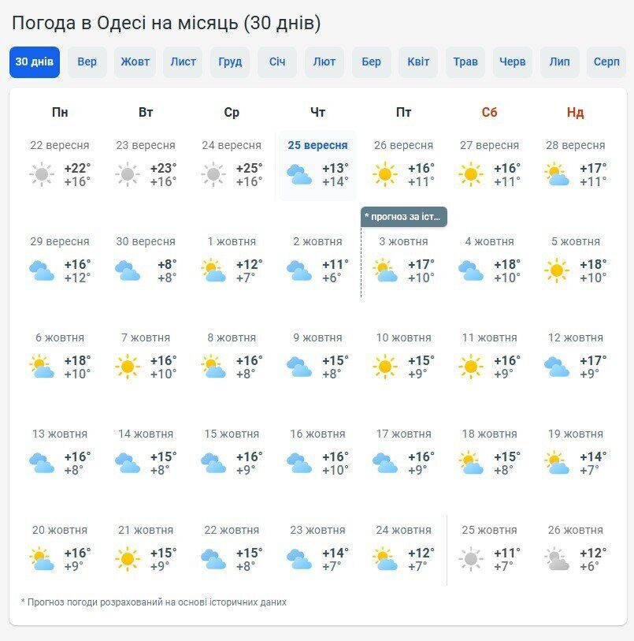Click the highlighted date 25 вересня
This screenshot has height=641, width=634.
pyautogui.click(x=316, y=145)
